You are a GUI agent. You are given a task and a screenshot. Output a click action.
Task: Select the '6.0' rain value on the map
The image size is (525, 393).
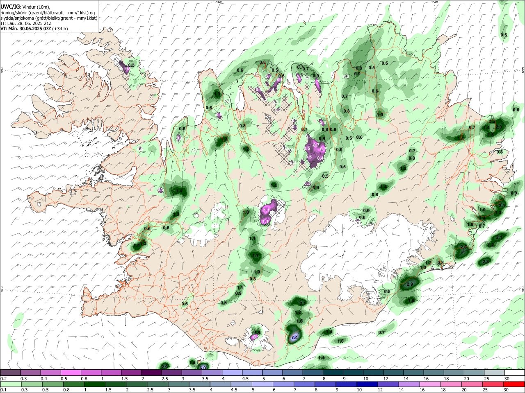[203, 368]
